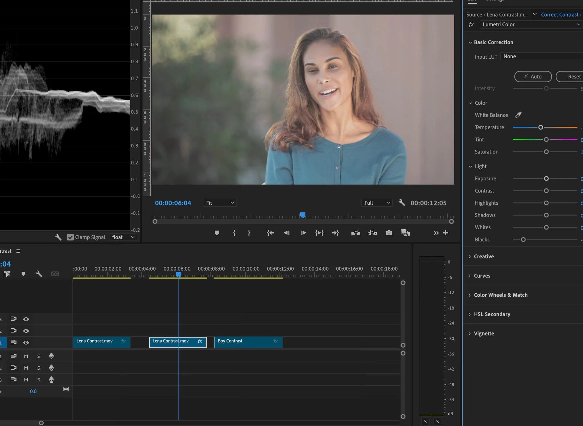Click the White Balance eyedropper icon
This screenshot has width=583, height=426.
click(518, 115)
